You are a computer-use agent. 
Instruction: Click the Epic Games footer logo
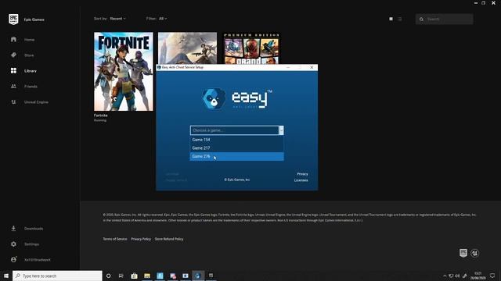tap(463, 253)
